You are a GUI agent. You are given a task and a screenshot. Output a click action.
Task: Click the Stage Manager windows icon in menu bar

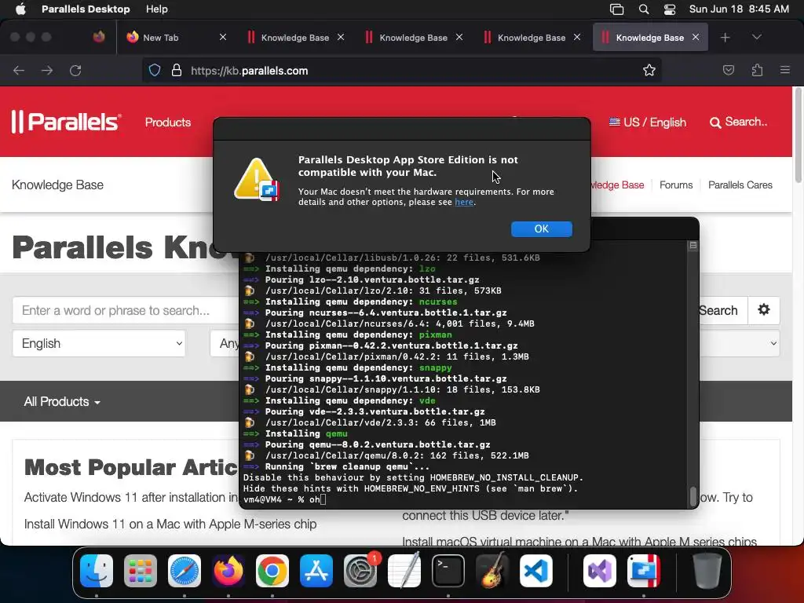[617, 9]
